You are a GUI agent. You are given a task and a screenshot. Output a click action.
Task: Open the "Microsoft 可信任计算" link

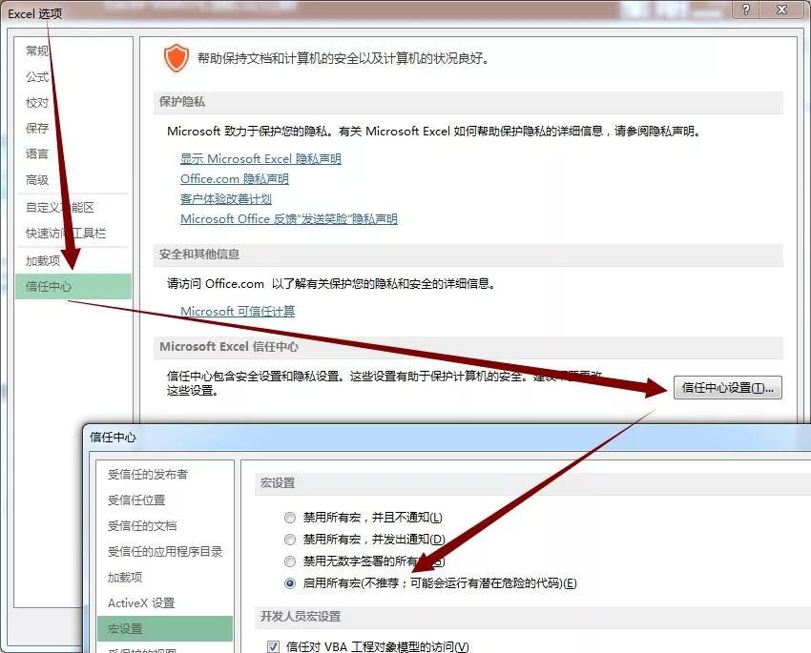point(237,311)
